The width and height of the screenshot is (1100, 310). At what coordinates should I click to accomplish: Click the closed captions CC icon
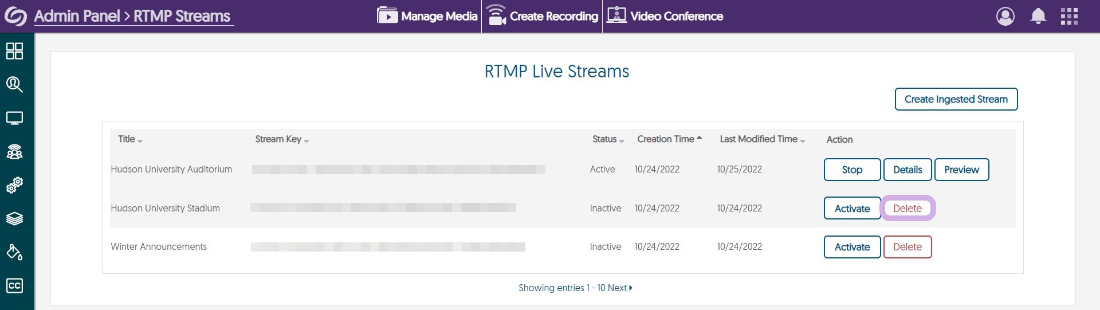(x=14, y=285)
